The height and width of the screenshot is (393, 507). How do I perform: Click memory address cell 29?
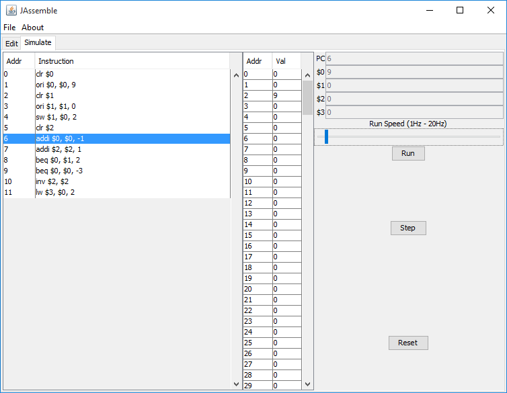click(258, 385)
